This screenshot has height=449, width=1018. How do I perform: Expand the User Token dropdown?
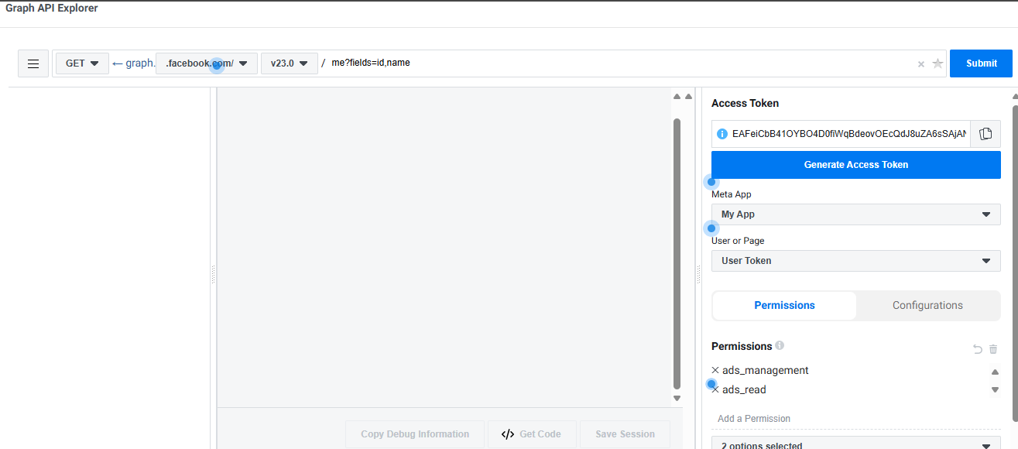[x=855, y=261]
